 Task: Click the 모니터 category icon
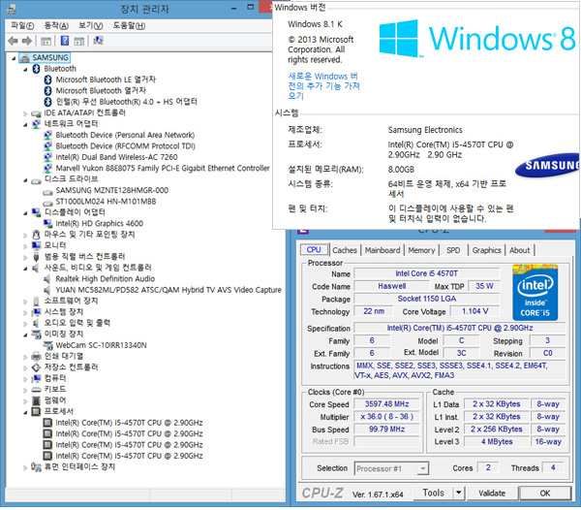pos(37,245)
